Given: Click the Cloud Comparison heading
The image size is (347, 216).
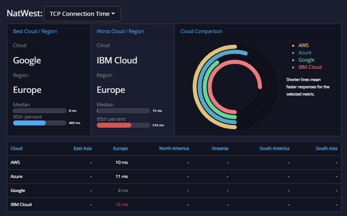Looking at the screenshot, I should point(201,32).
